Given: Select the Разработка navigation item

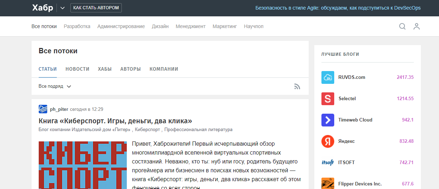Looking at the screenshot, I should 77,26.
